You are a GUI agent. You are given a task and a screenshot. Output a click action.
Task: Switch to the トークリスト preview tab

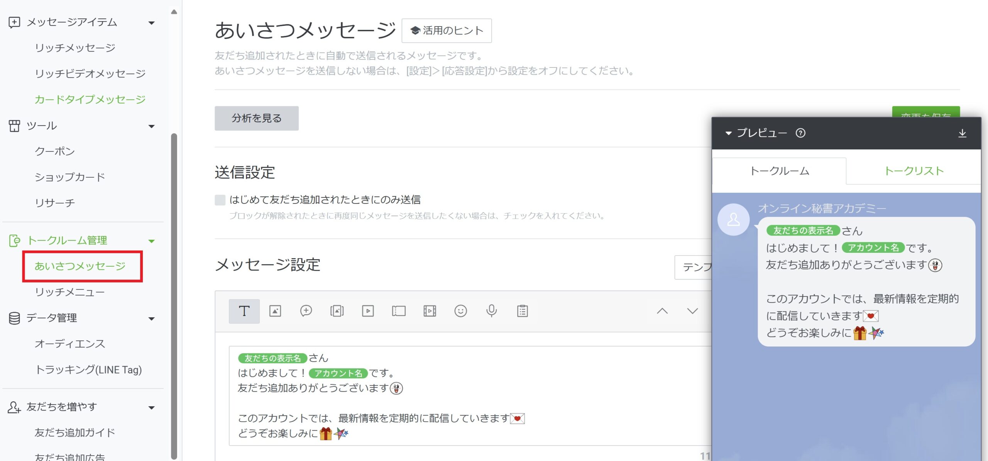tap(914, 171)
